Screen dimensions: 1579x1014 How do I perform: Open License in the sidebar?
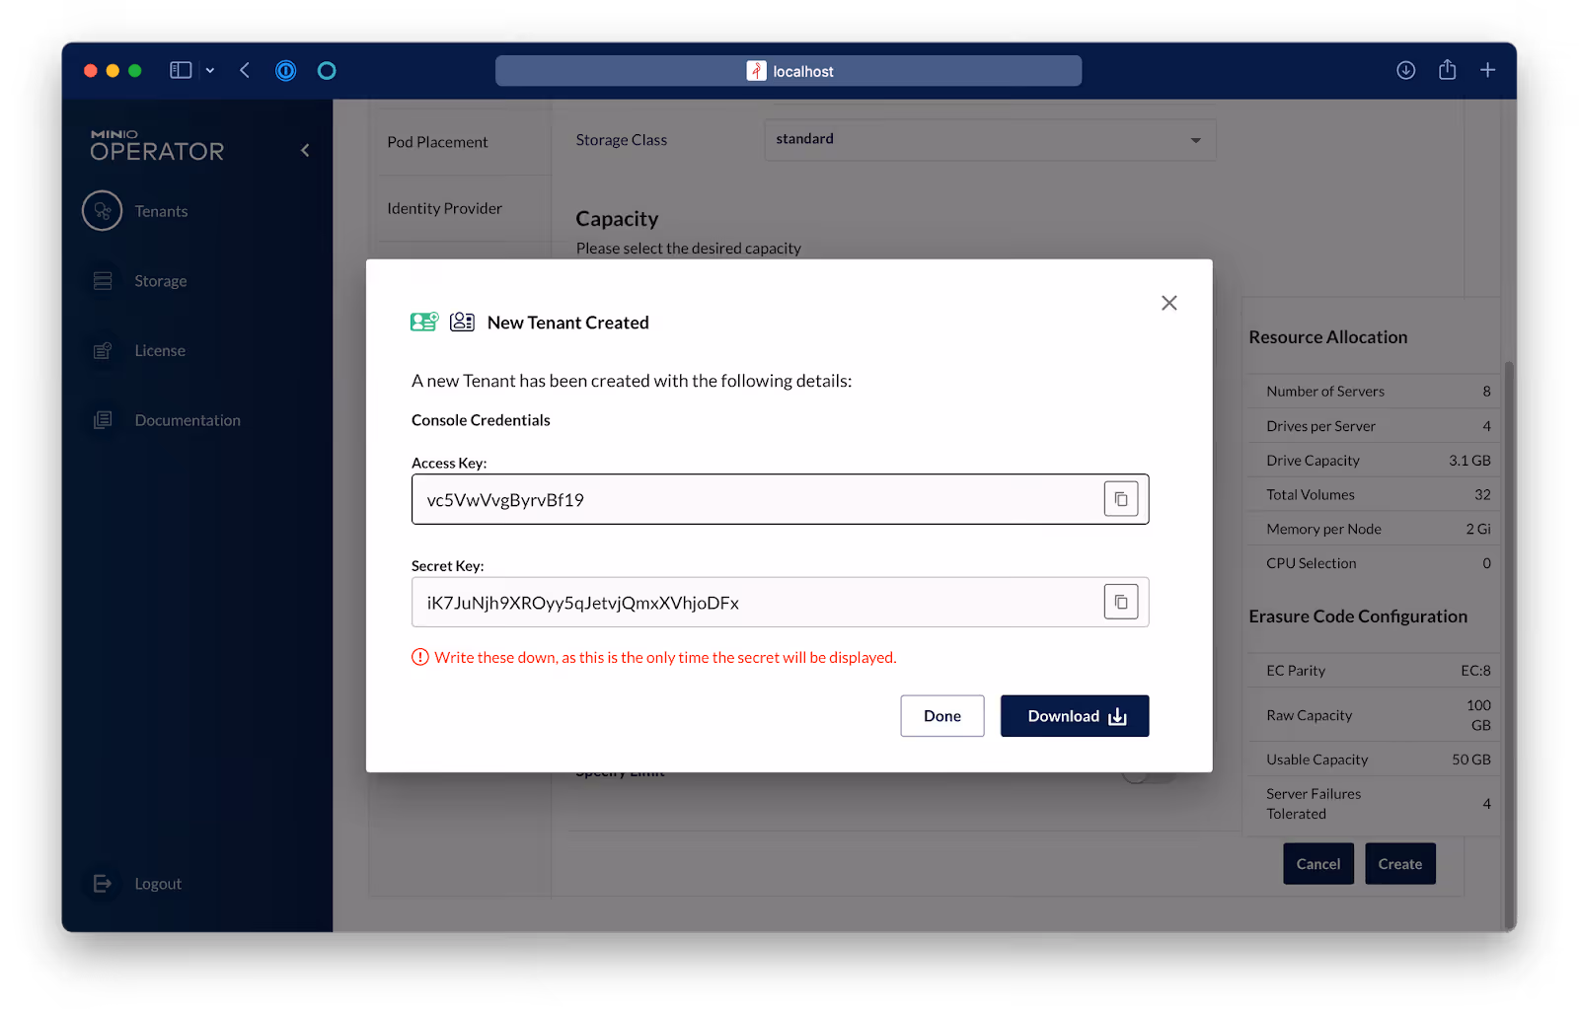coord(160,350)
